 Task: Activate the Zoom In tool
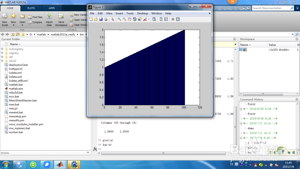[x=119, y=19]
